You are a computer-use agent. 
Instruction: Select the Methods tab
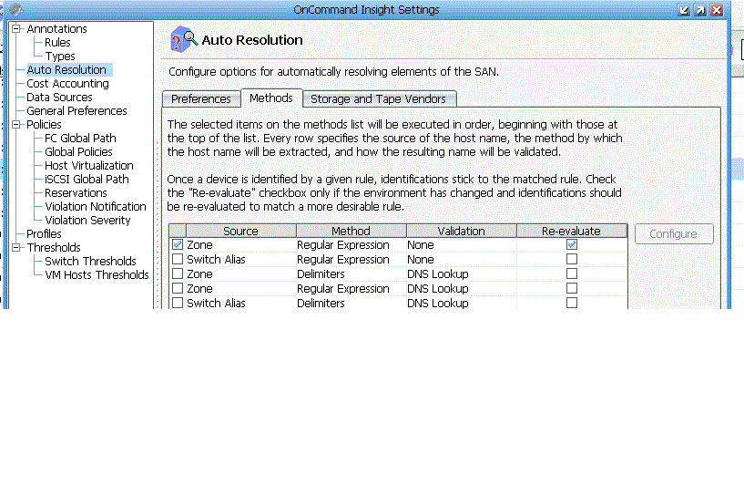[x=271, y=98]
